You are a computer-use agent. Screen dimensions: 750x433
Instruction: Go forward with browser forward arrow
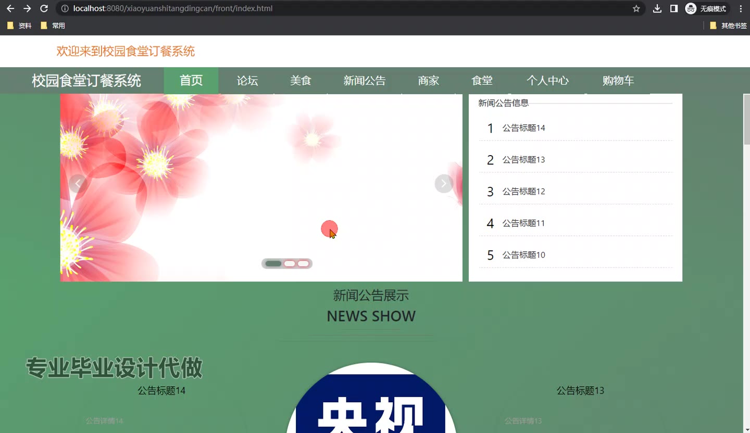coord(27,8)
